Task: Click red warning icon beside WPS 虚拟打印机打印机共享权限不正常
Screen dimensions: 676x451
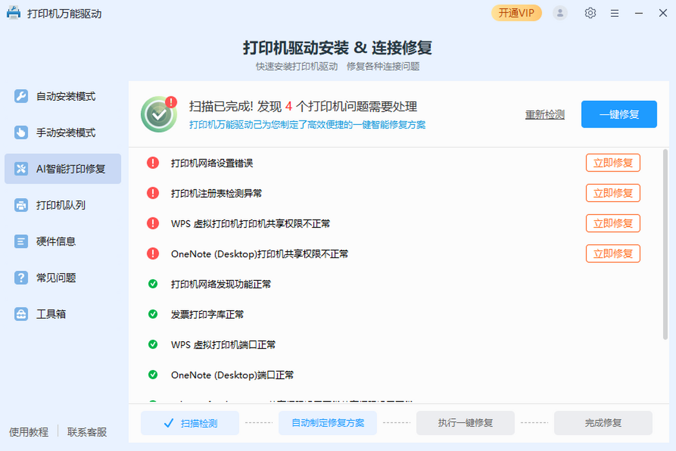Action: coord(153,224)
